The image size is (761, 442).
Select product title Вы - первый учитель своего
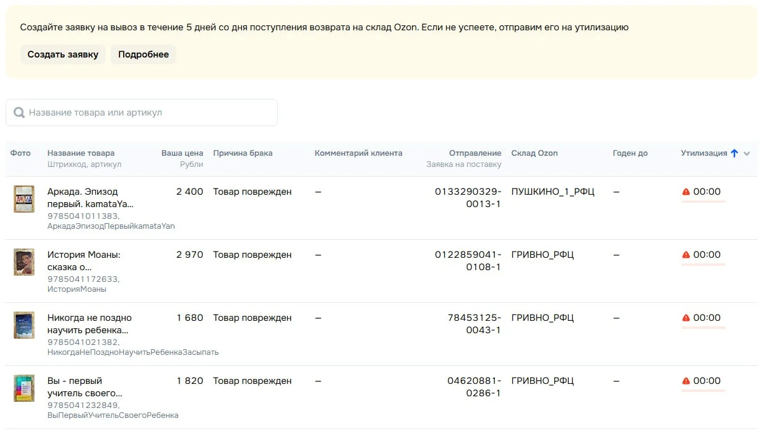tap(85, 387)
